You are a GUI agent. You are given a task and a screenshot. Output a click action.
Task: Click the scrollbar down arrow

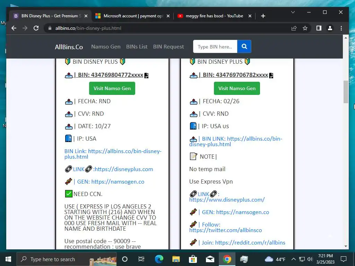tap(346, 246)
